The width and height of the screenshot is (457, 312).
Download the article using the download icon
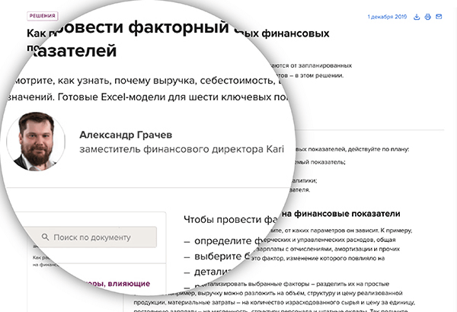click(x=417, y=17)
